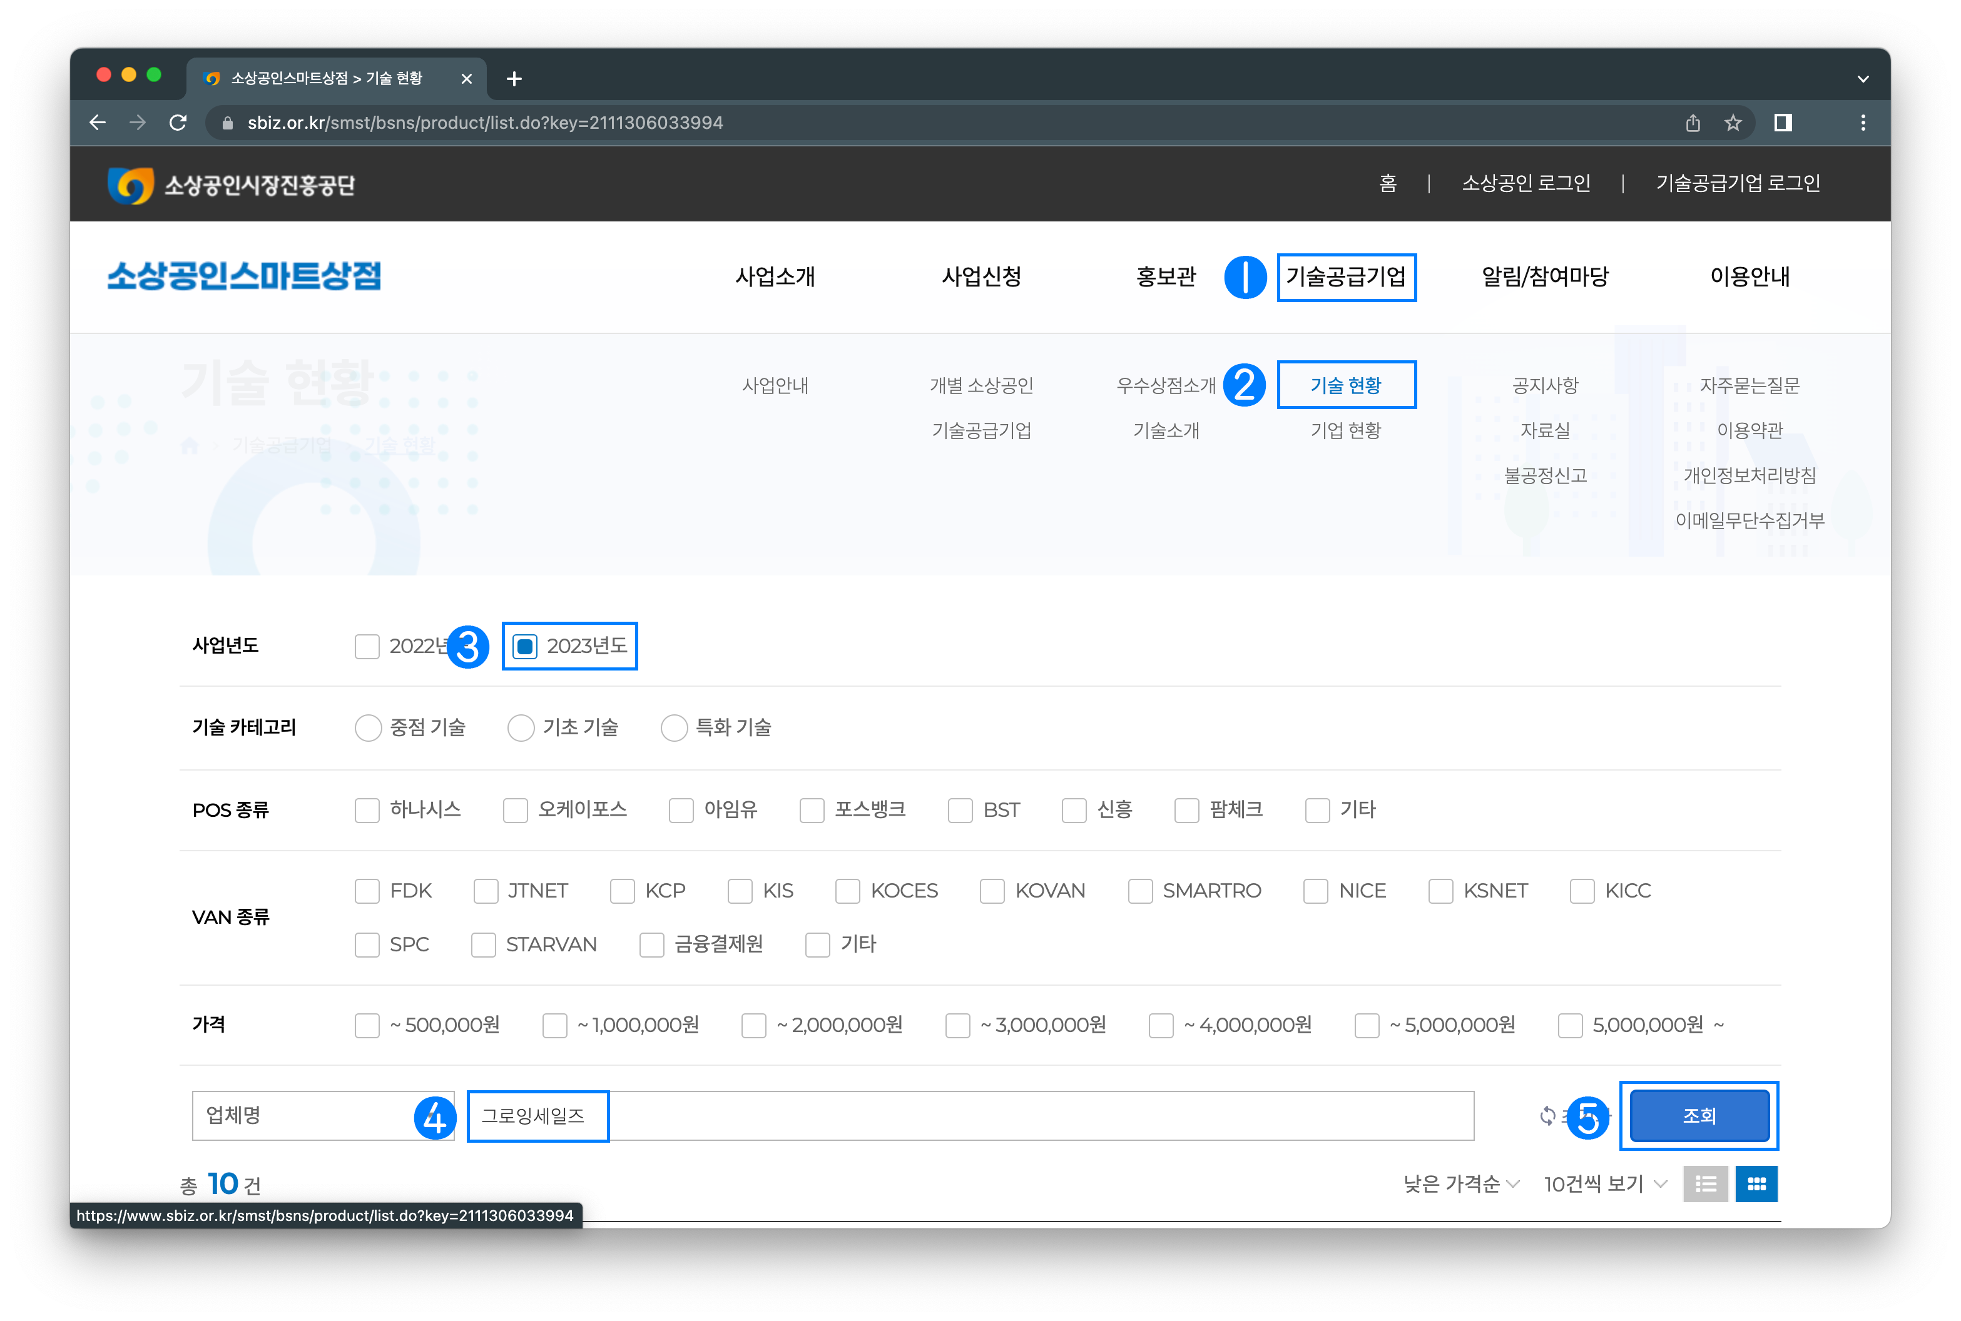Click the share icon in address bar

[x=1693, y=123]
